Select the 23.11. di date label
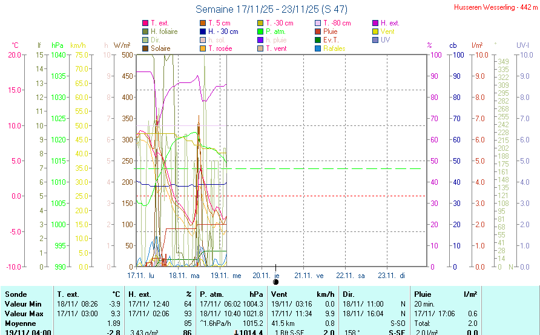 click(392, 275)
